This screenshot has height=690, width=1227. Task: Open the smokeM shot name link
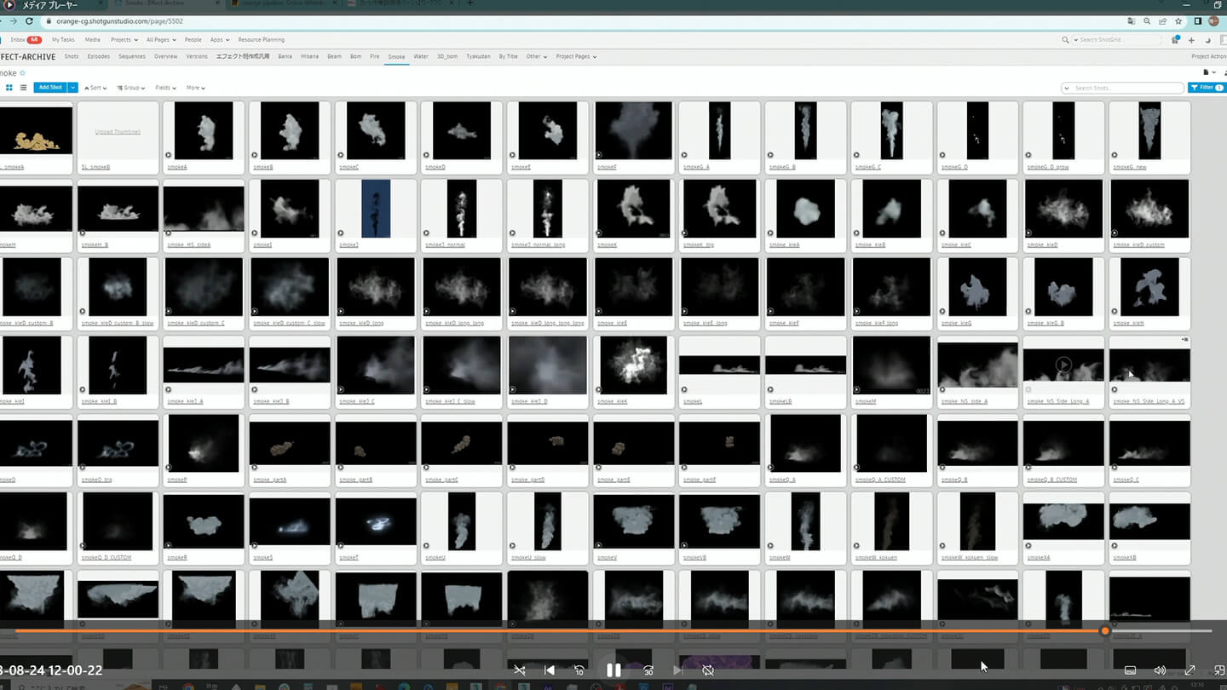[865, 401]
